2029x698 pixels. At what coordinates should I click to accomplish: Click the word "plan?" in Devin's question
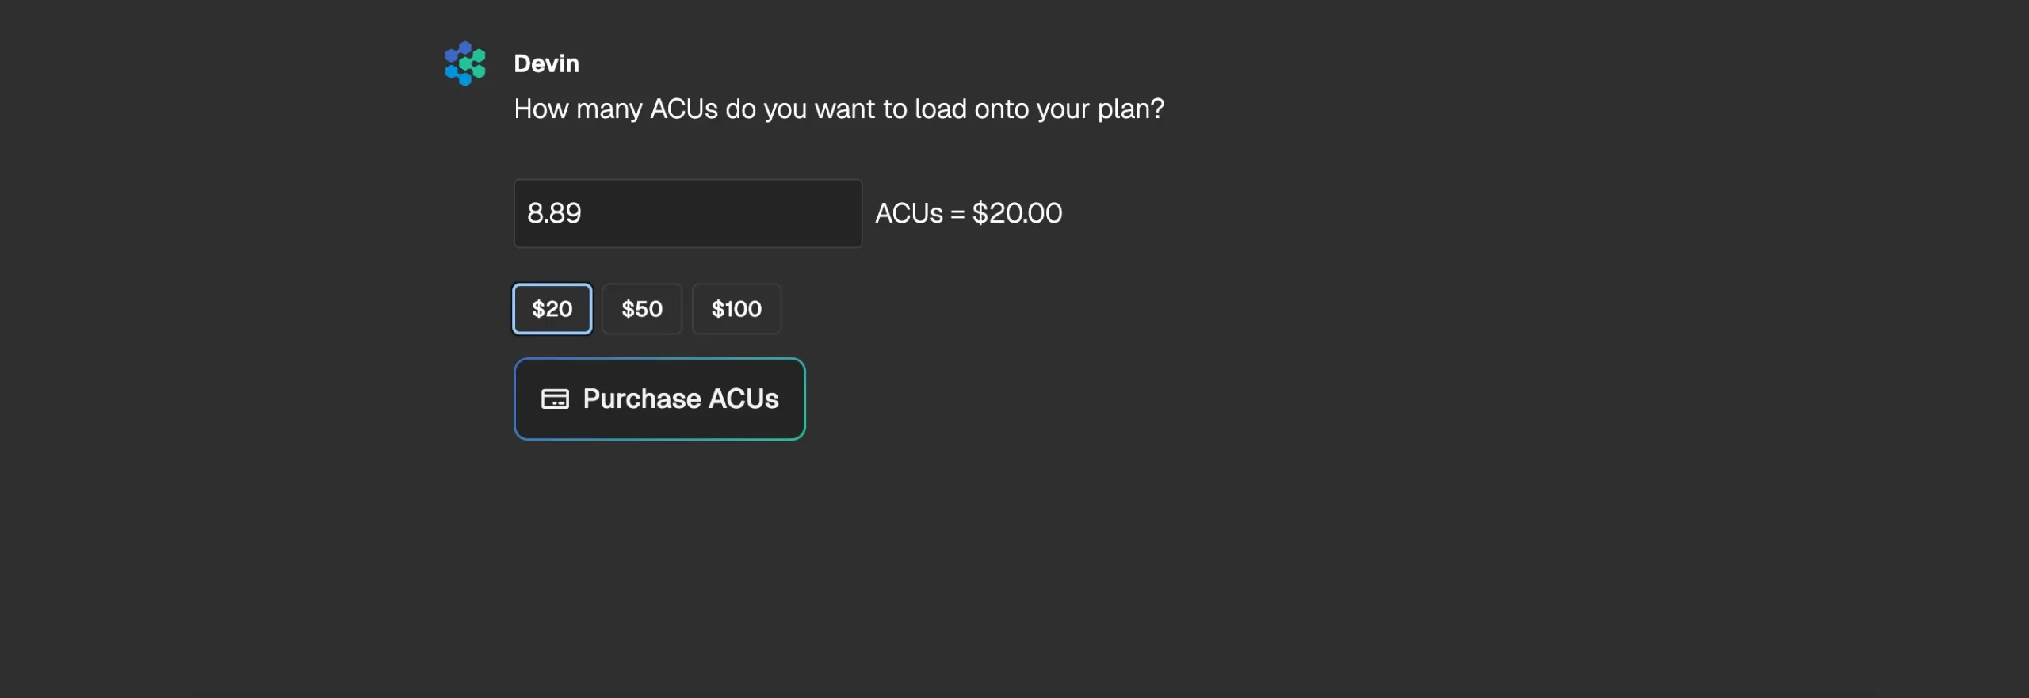(1131, 109)
